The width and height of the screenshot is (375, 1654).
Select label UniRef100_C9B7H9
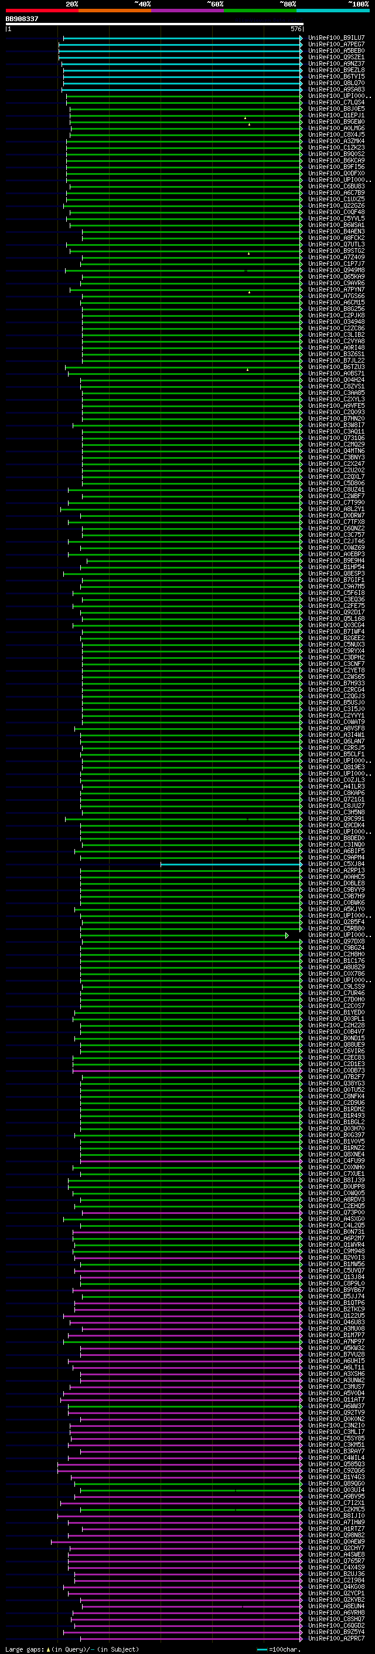(336, 897)
